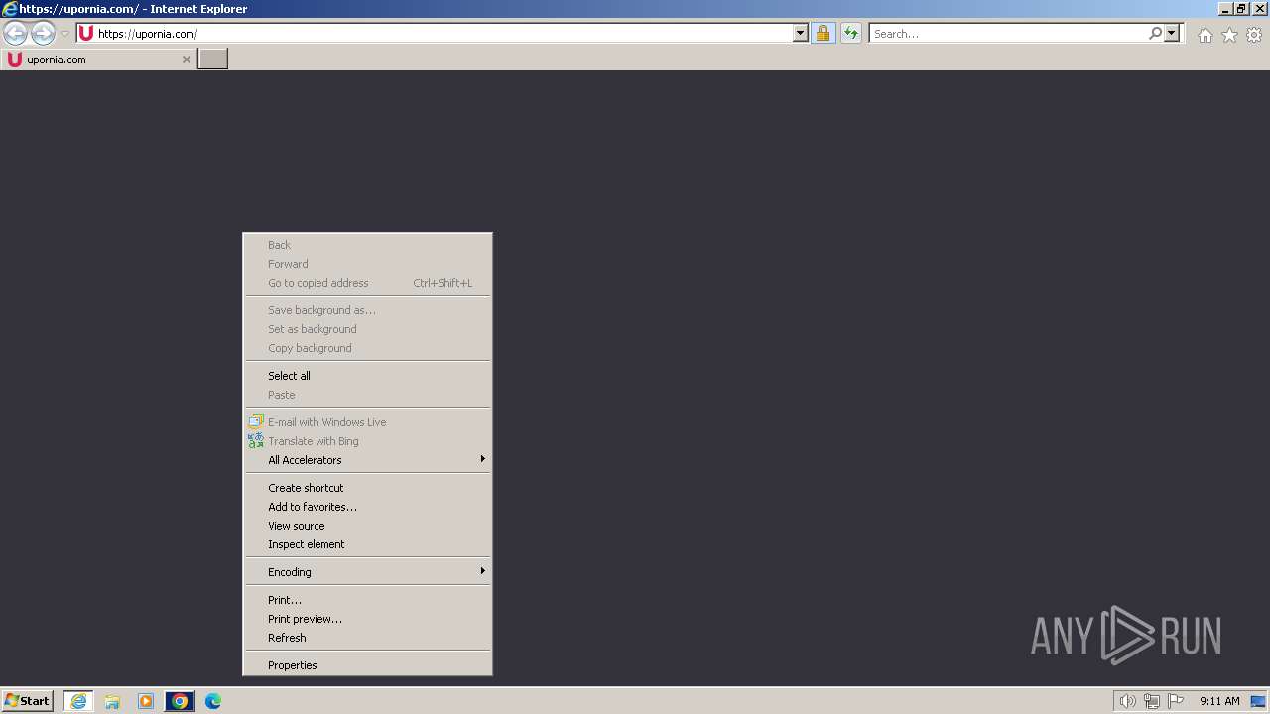Click the Show desktop tray button
The height and width of the screenshot is (714, 1270).
tap(1260, 701)
